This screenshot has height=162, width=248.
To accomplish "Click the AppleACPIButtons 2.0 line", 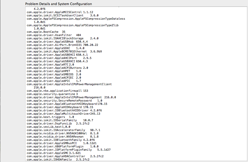I will pyautogui.click(x=57, y=68).
